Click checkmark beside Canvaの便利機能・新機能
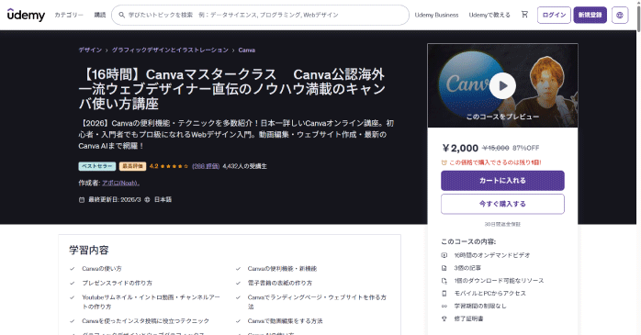The height and width of the screenshot is (335, 641). [238, 268]
